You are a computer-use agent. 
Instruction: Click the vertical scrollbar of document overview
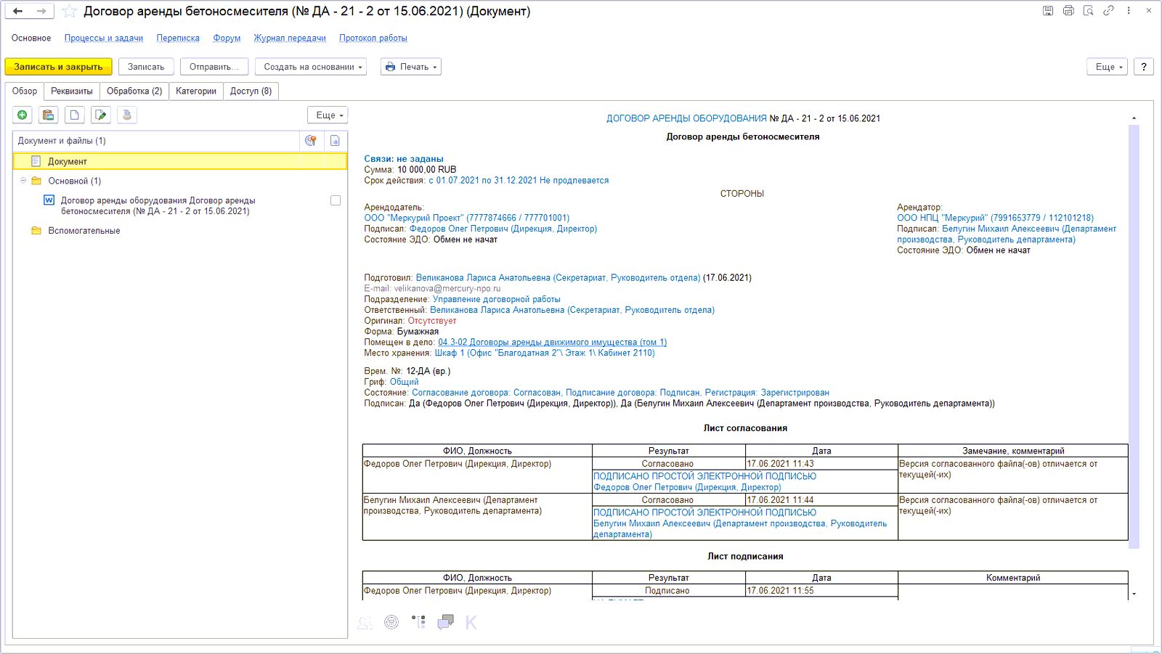tap(1134, 336)
